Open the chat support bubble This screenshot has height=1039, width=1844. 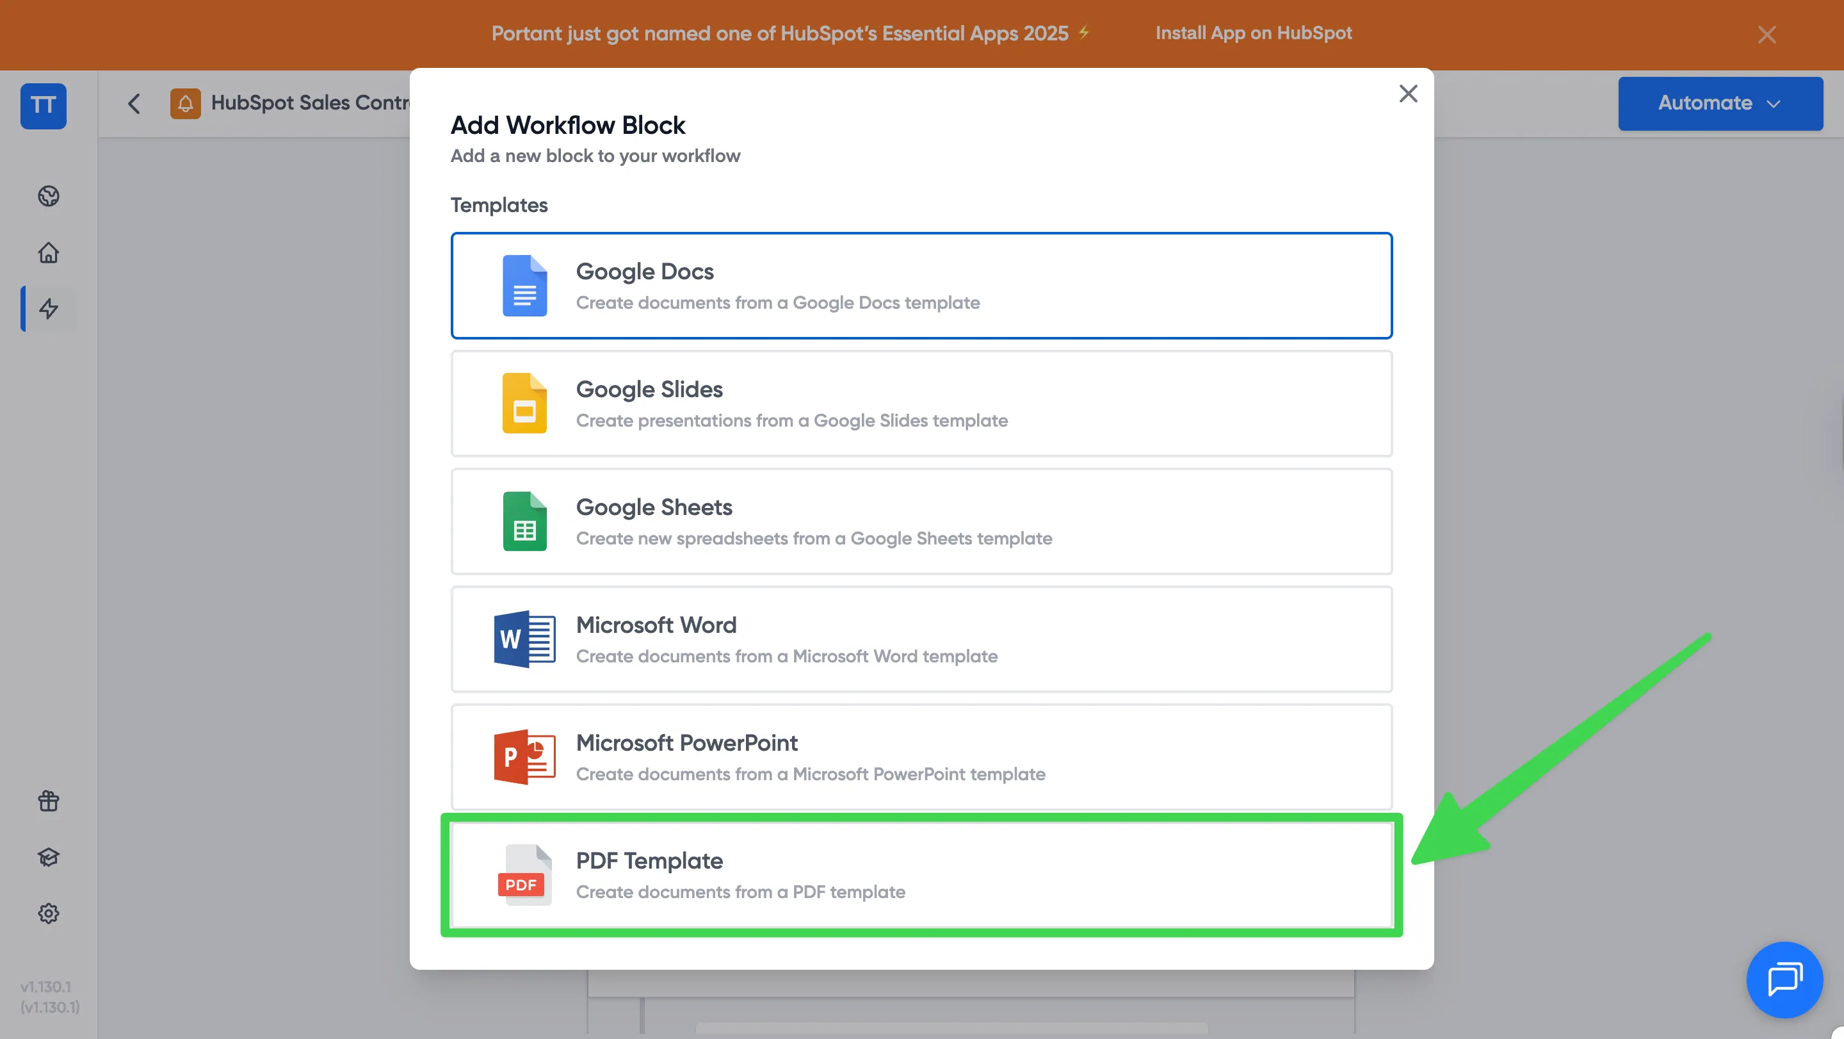[x=1784, y=979]
